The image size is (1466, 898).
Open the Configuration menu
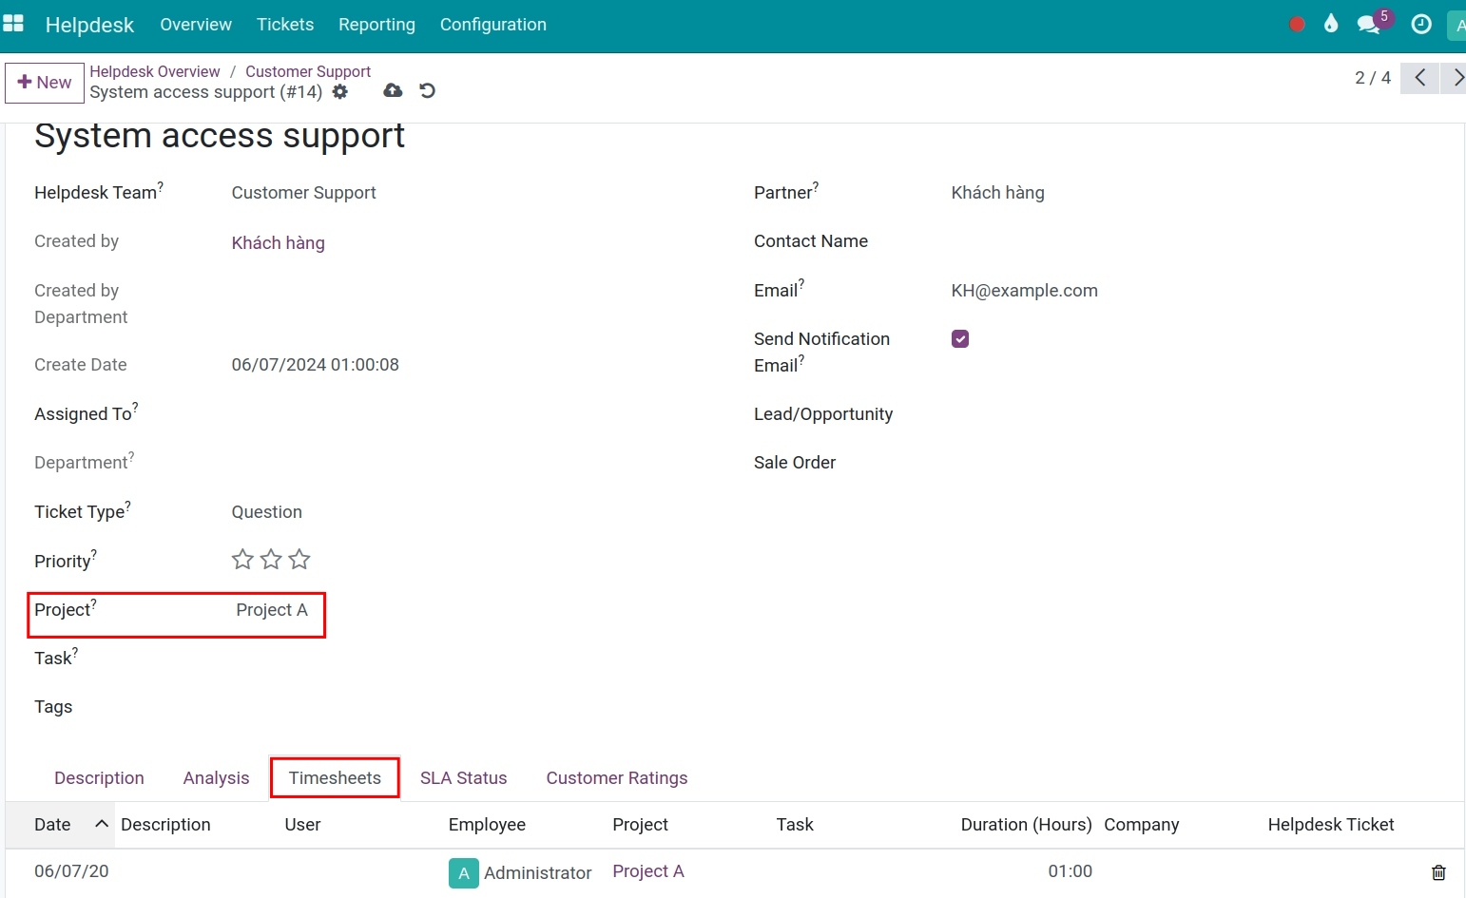pyautogui.click(x=493, y=25)
